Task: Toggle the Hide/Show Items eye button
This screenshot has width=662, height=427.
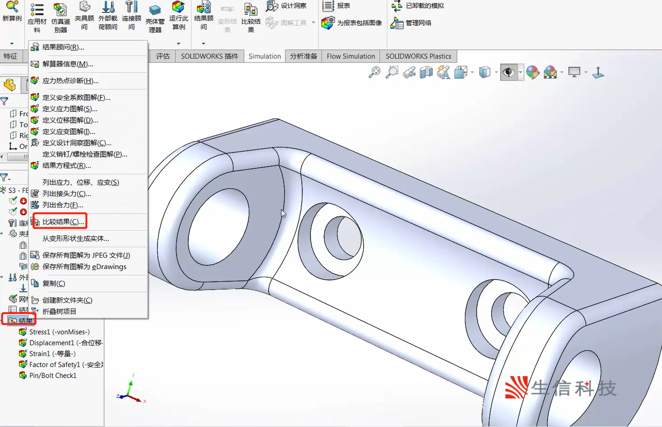Action: (509, 72)
